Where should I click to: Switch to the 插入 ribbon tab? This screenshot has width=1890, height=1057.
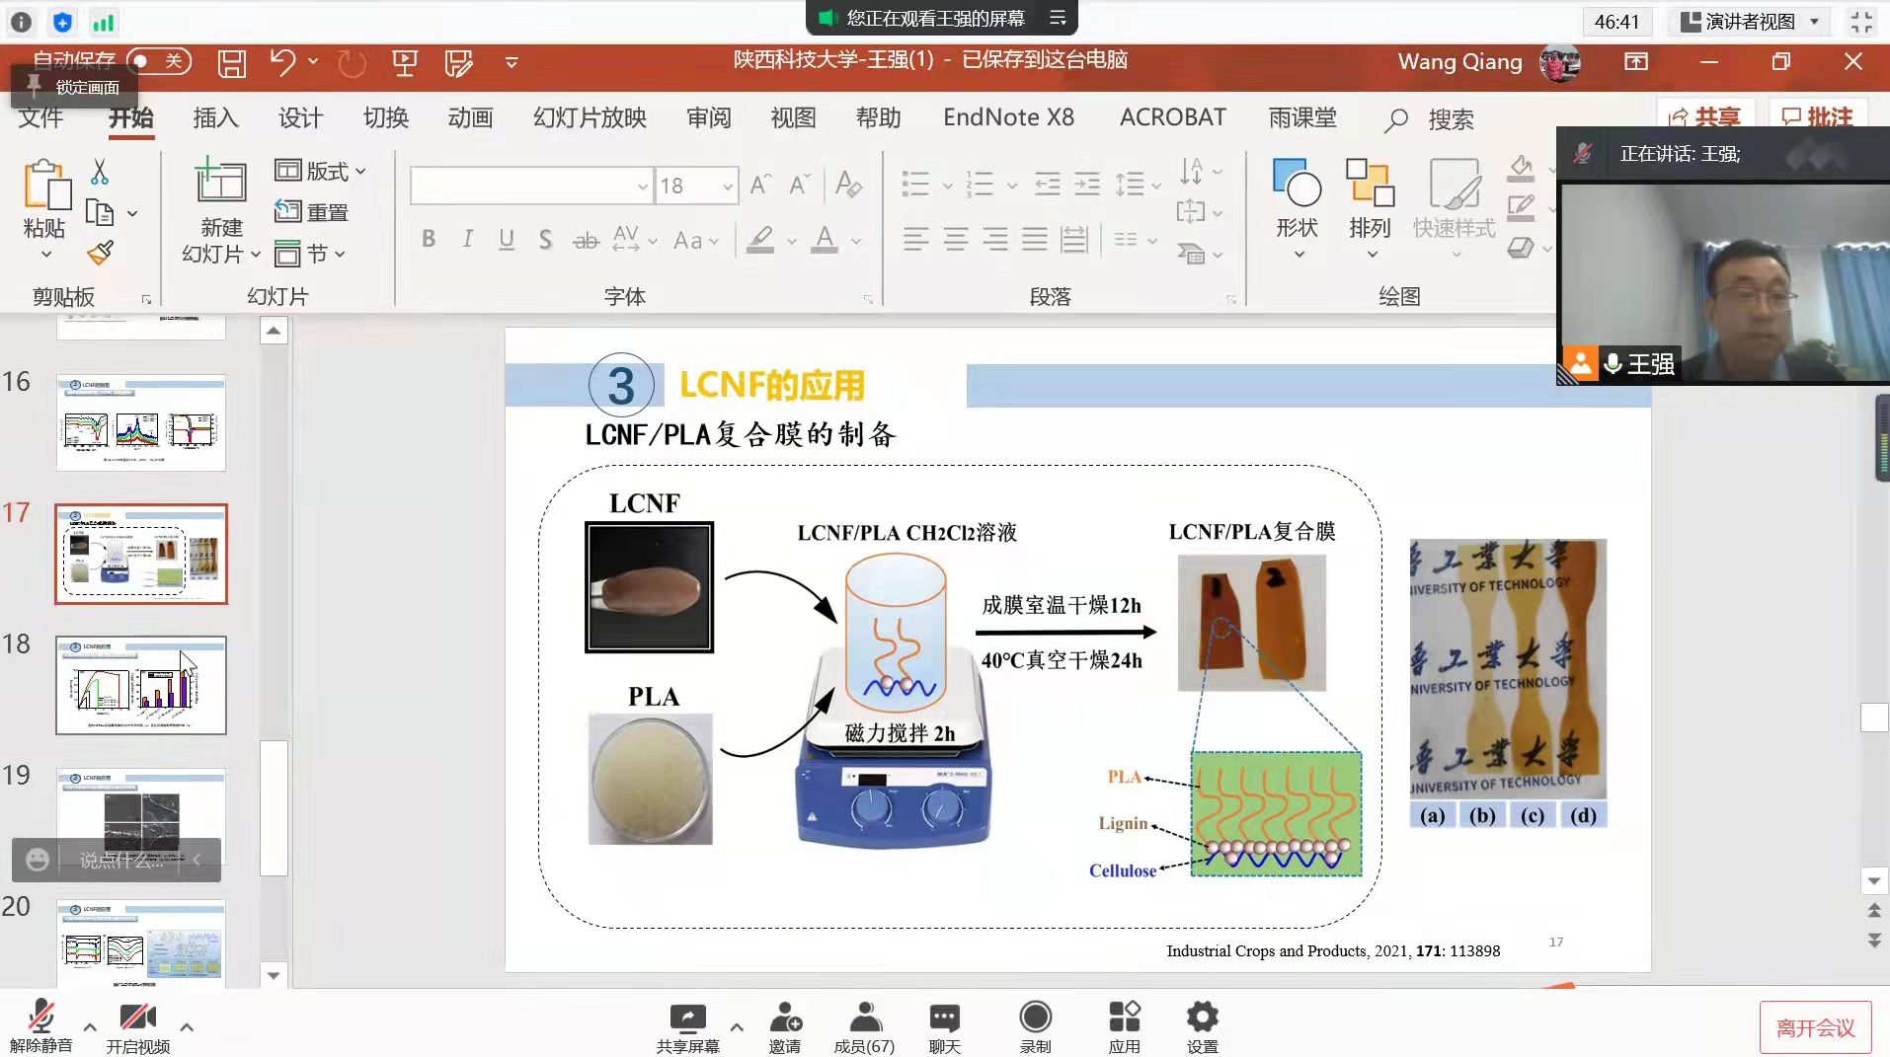[x=215, y=118]
